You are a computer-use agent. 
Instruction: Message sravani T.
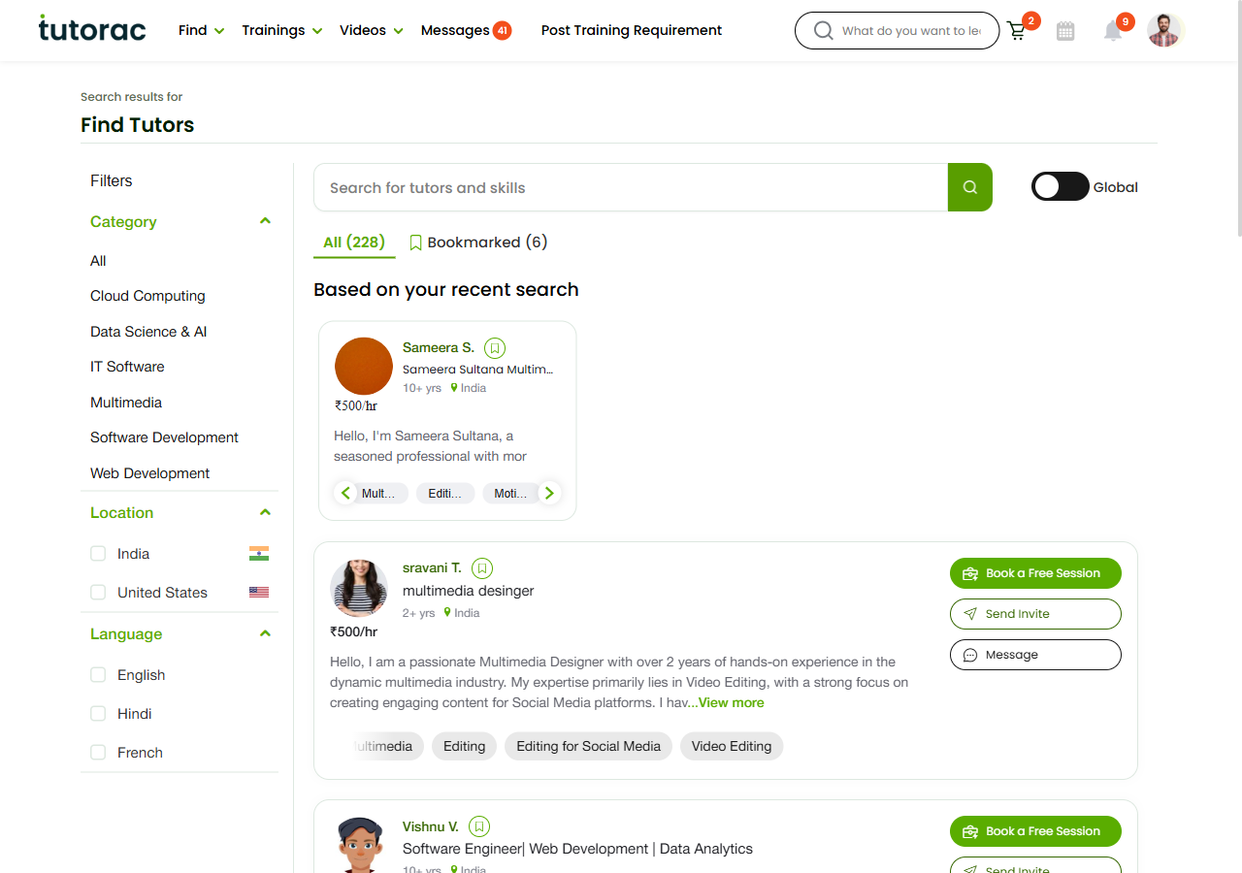(x=1035, y=655)
